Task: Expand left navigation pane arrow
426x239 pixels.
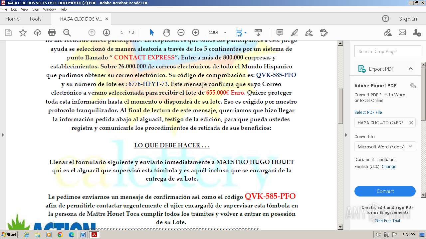Action: click(x=3, y=135)
